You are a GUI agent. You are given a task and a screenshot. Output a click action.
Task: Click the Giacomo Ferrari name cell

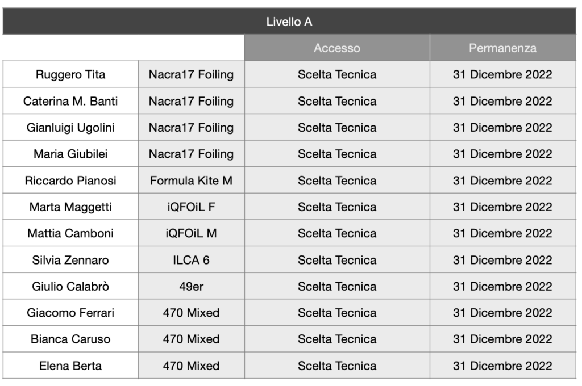(x=70, y=313)
